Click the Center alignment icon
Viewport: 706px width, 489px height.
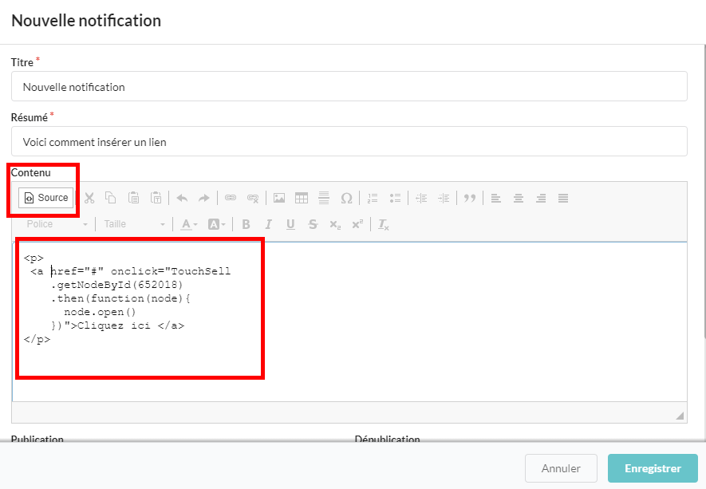(519, 198)
